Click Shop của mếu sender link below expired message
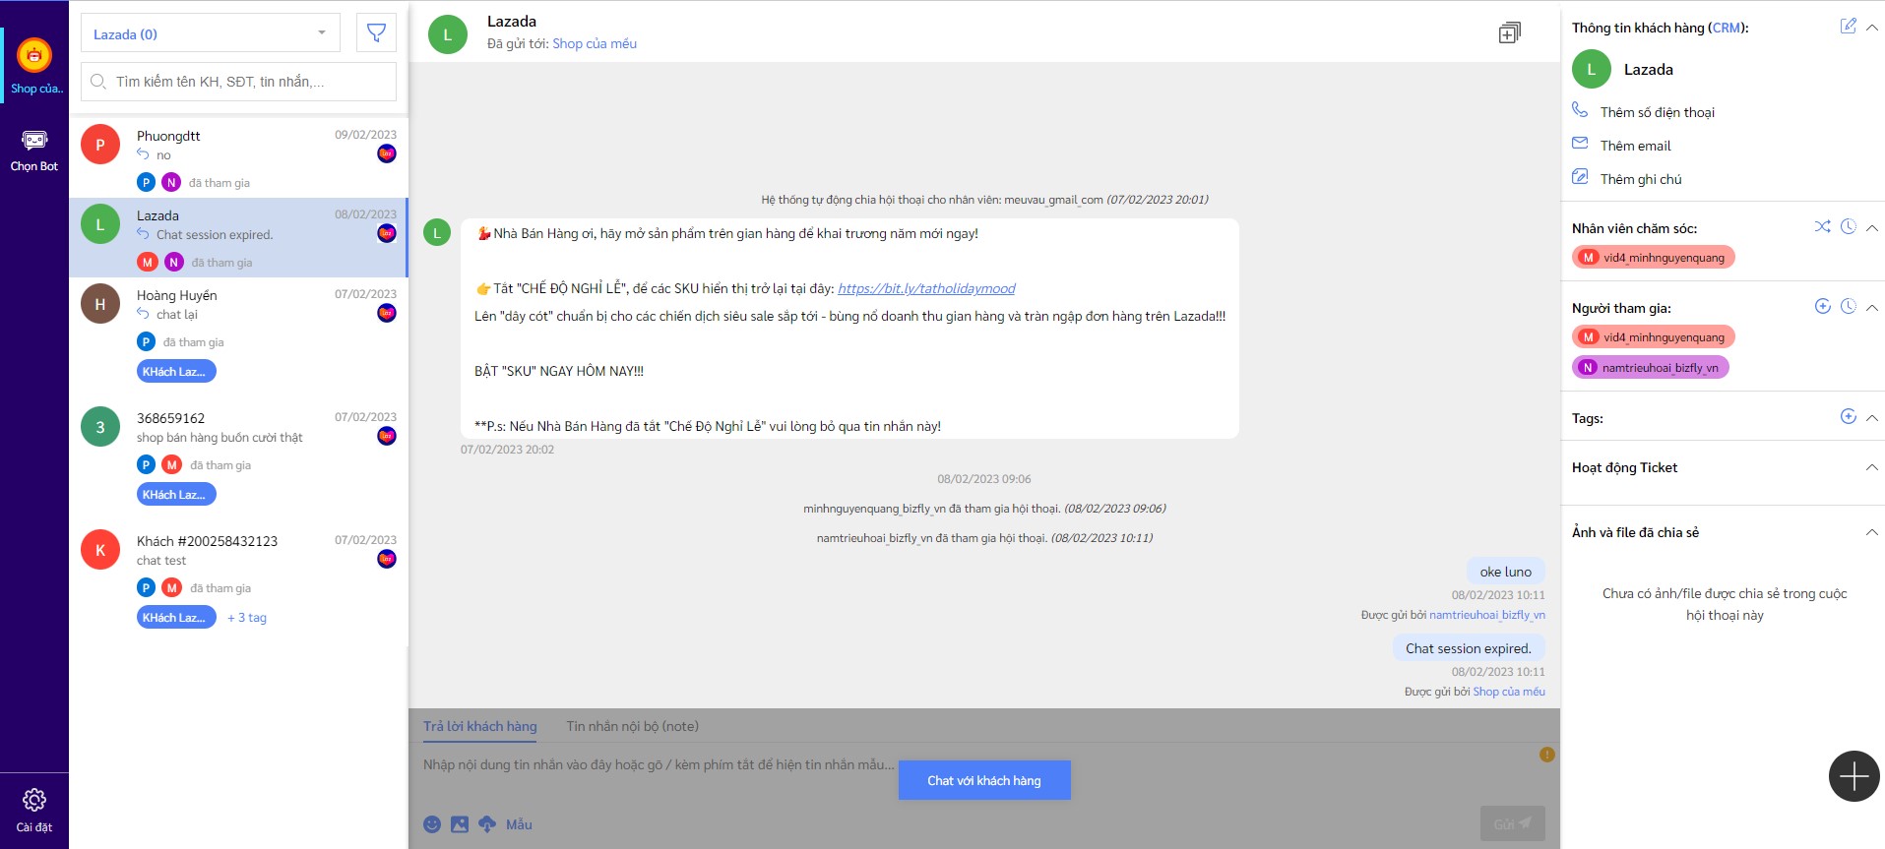The image size is (1885, 849). pos(1509,692)
